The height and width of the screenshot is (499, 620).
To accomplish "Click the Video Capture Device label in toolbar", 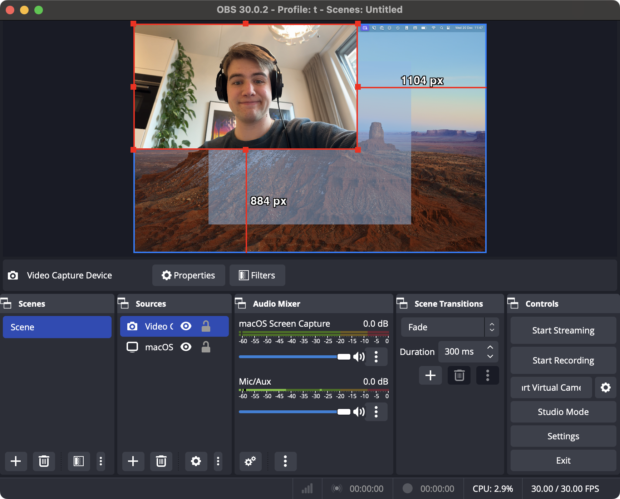I will [x=69, y=275].
